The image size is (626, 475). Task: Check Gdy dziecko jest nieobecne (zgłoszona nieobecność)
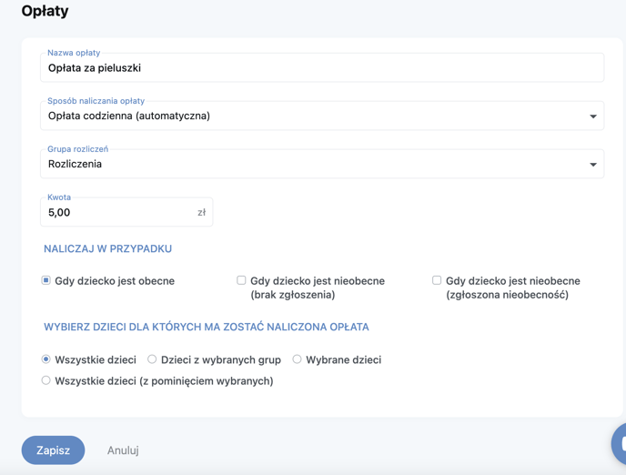coord(437,280)
